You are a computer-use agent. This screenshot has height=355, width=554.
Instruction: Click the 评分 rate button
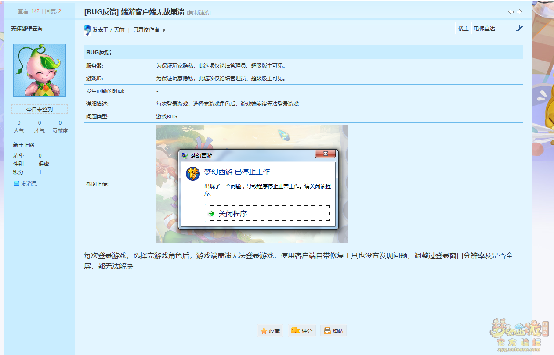tap(302, 331)
